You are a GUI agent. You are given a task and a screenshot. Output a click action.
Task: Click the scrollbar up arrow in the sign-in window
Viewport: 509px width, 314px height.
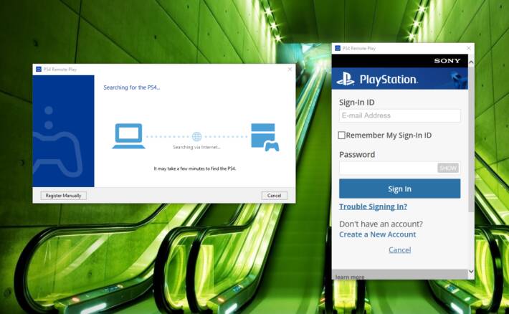471,62
